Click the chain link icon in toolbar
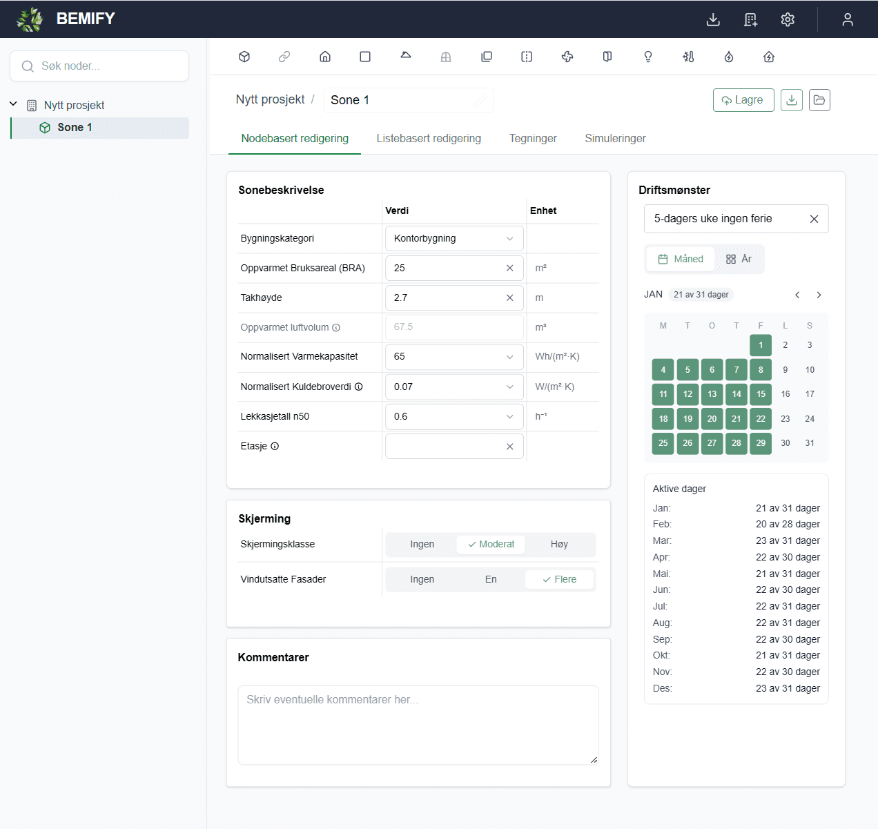This screenshot has height=829, width=878. (x=284, y=57)
